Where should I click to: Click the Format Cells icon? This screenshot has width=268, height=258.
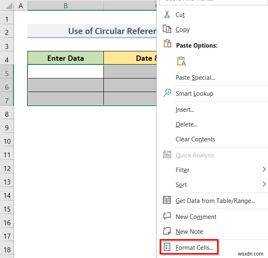tap(167, 247)
